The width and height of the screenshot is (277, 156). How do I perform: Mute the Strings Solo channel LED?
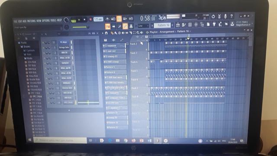click(x=44, y=48)
